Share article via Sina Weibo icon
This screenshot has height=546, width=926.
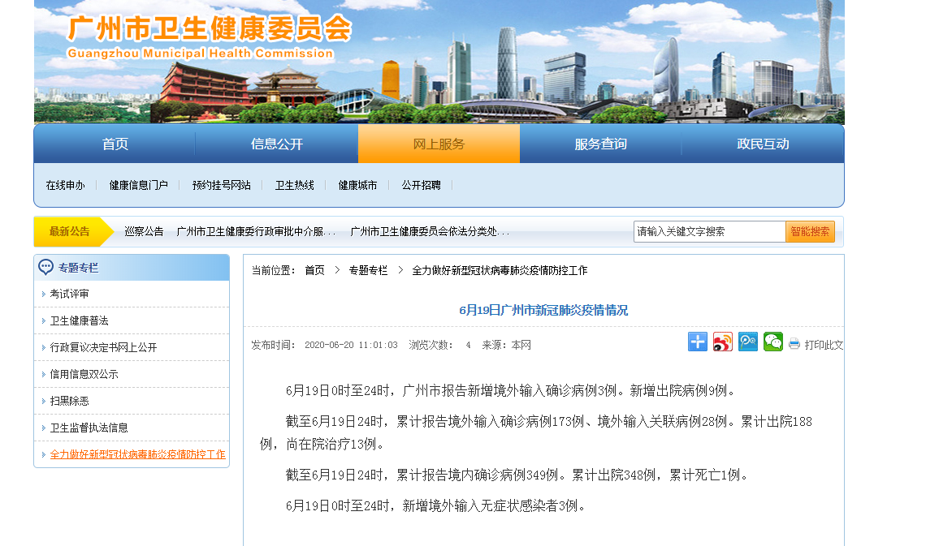(x=723, y=342)
